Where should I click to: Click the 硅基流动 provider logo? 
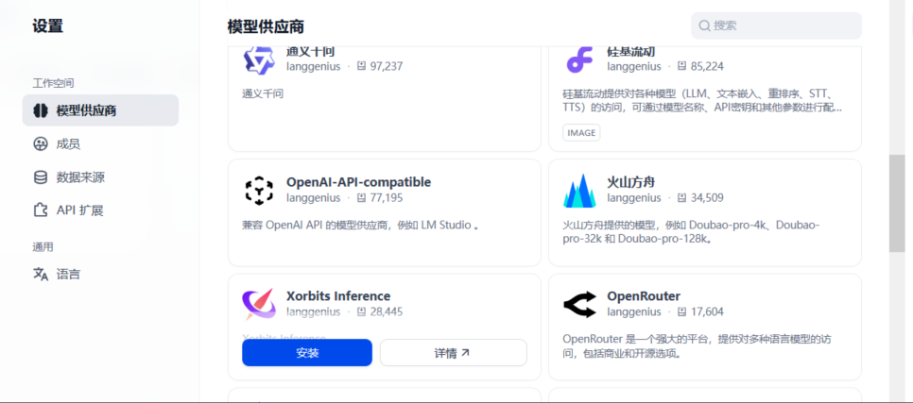pos(579,59)
